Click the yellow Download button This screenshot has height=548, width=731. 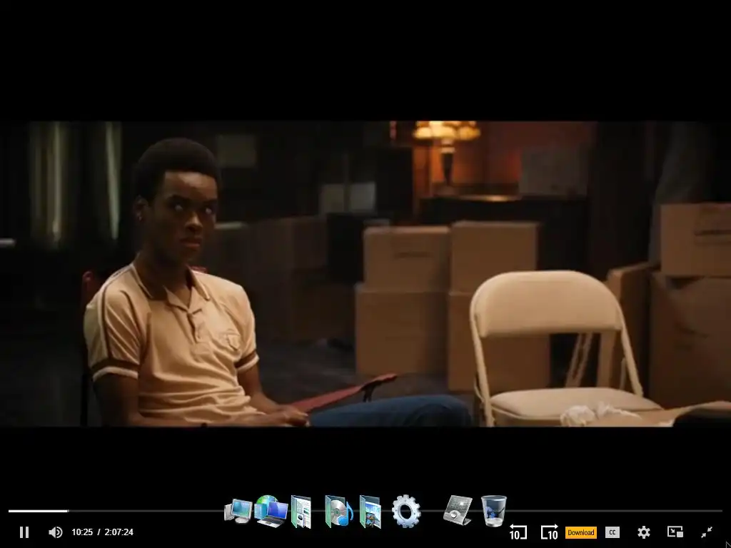pos(581,532)
